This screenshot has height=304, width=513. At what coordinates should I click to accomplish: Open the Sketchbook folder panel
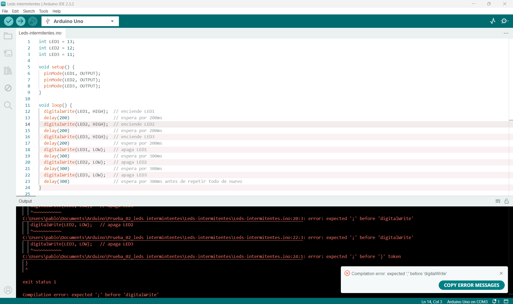pos(8,36)
